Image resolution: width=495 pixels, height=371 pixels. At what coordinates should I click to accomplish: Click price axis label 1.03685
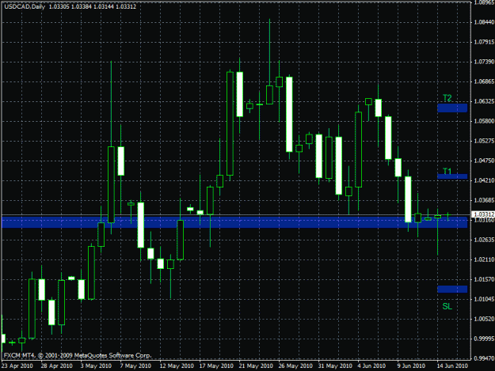click(484, 200)
